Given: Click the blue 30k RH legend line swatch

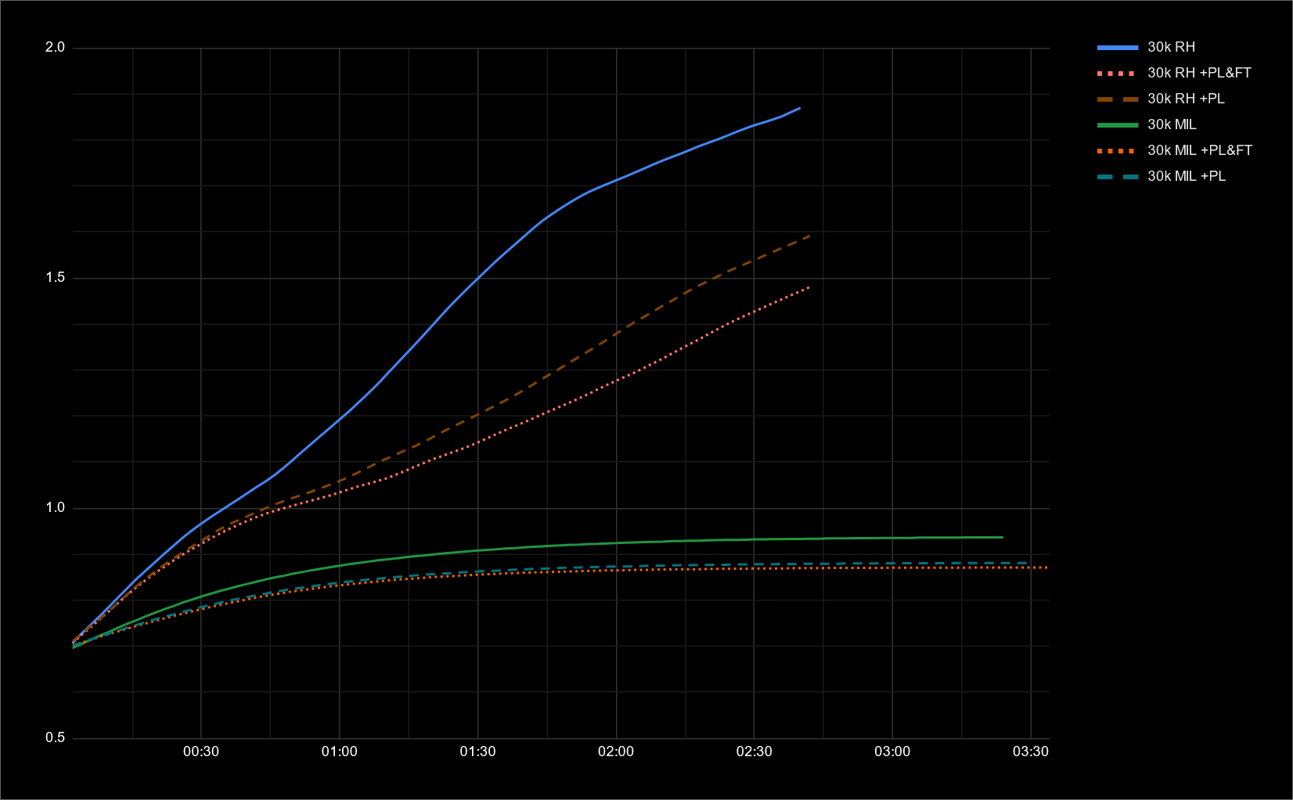Looking at the screenshot, I should point(1117,48).
